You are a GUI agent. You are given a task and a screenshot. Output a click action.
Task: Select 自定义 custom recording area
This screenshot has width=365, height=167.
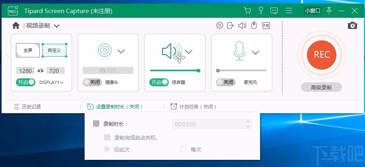click(x=54, y=50)
